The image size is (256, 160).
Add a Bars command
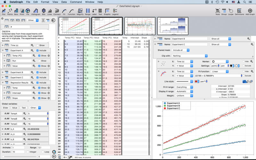point(16,12)
